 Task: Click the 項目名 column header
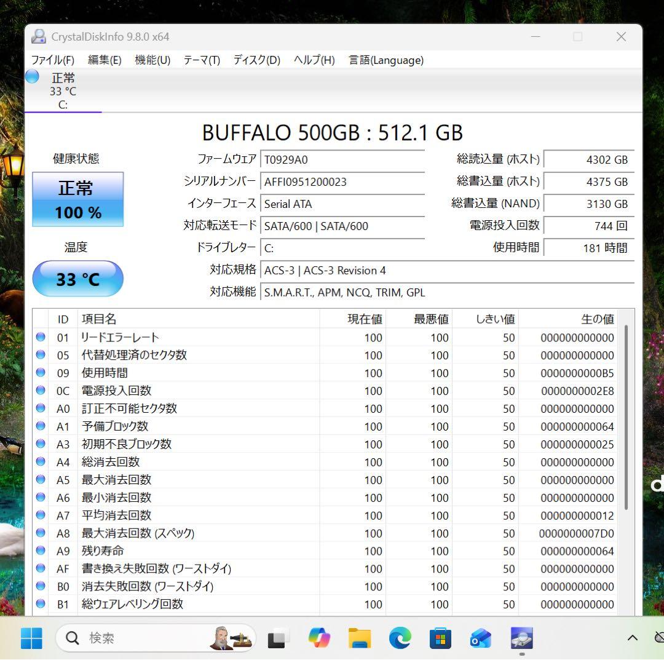[x=198, y=319]
